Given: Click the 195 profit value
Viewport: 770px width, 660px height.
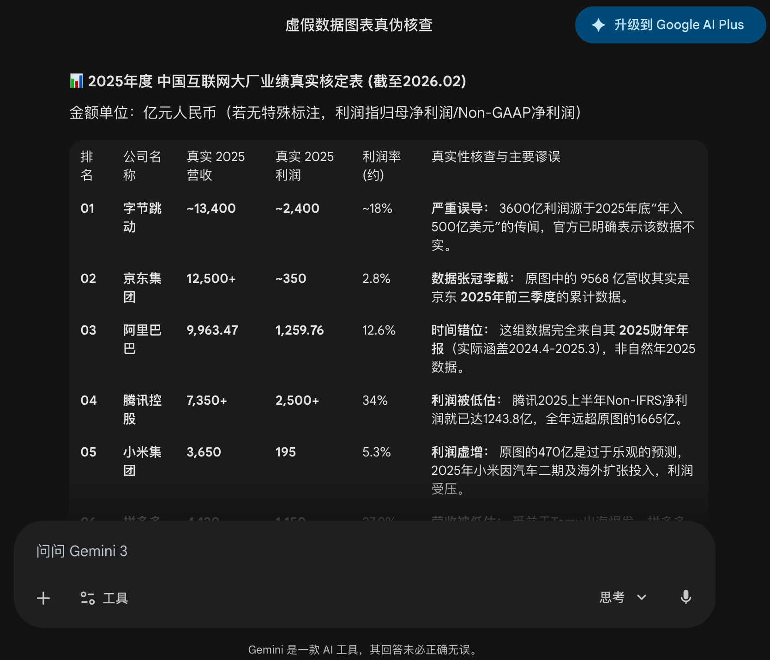Looking at the screenshot, I should tap(285, 452).
